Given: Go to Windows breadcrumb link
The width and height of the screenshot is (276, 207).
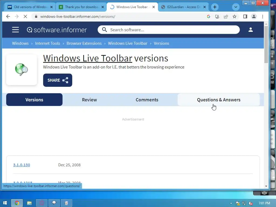Looking at the screenshot, I should [20, 43].
